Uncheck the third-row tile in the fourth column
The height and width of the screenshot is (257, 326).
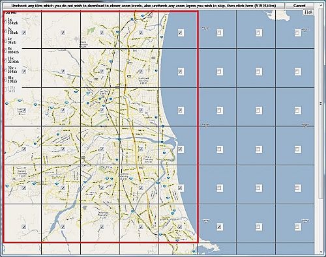(x=141, y=110)
